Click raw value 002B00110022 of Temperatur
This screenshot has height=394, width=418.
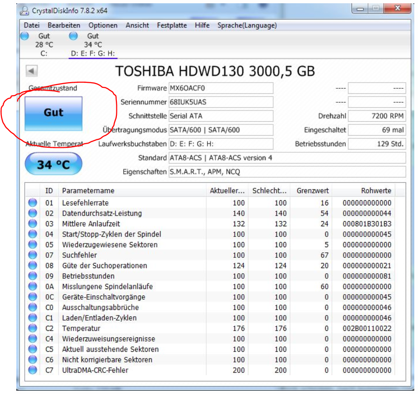[x=367, y=328]
